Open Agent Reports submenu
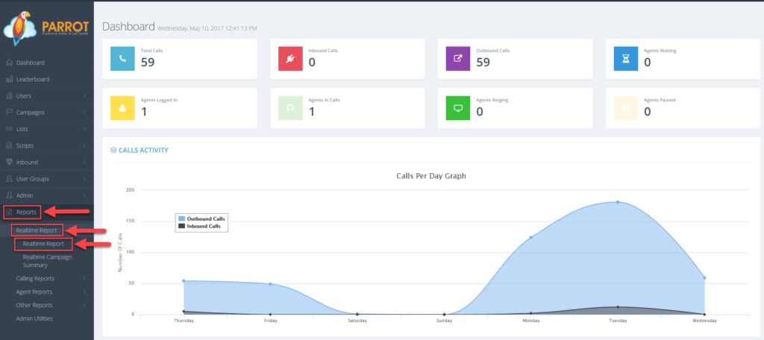 pos(34,292)
